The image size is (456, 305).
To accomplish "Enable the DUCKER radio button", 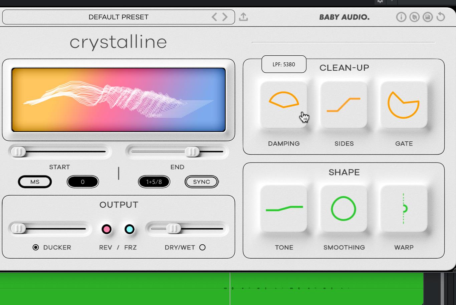I will [x=36, y=247].
